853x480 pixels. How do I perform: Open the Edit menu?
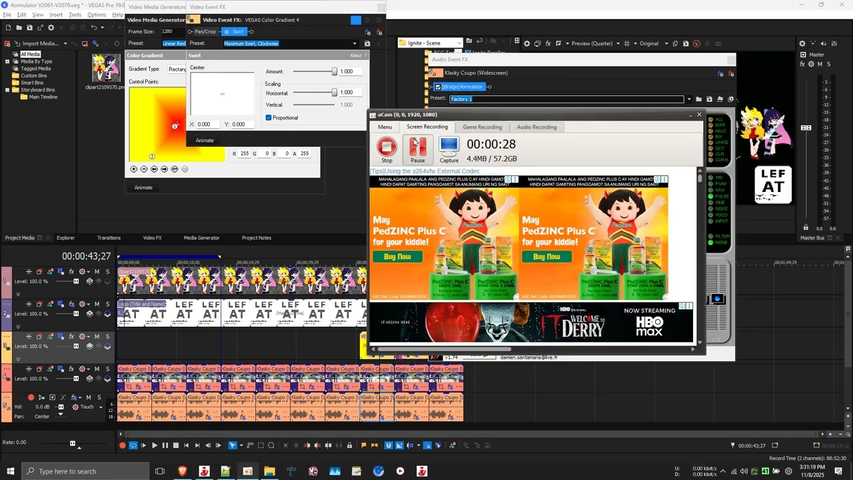click(22, 15)
